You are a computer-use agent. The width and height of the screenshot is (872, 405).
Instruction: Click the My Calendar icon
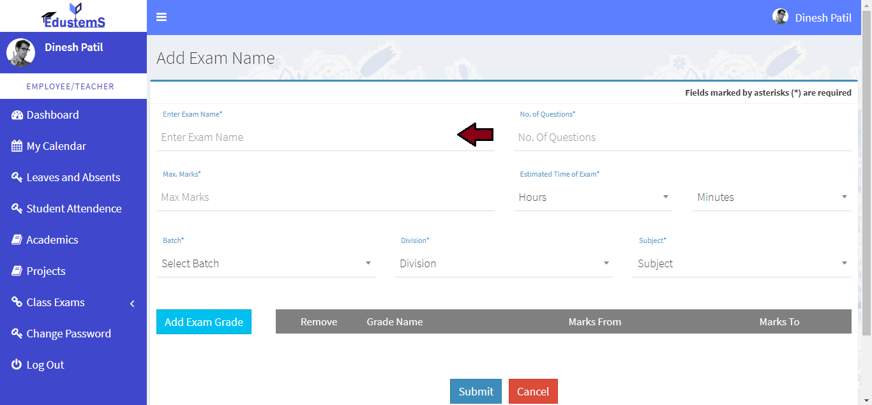(x=17, y=146)
